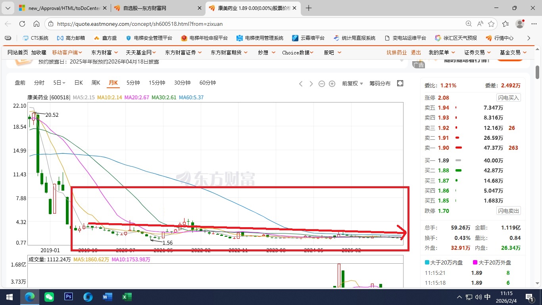Click the 闪电买入 quick buy button

coord(509,98)
